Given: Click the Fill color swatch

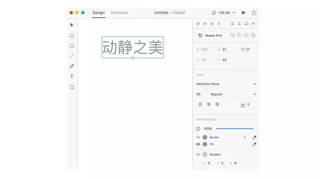Looking at the screenshot, I should pyautogui.click(x=205, y=144).
